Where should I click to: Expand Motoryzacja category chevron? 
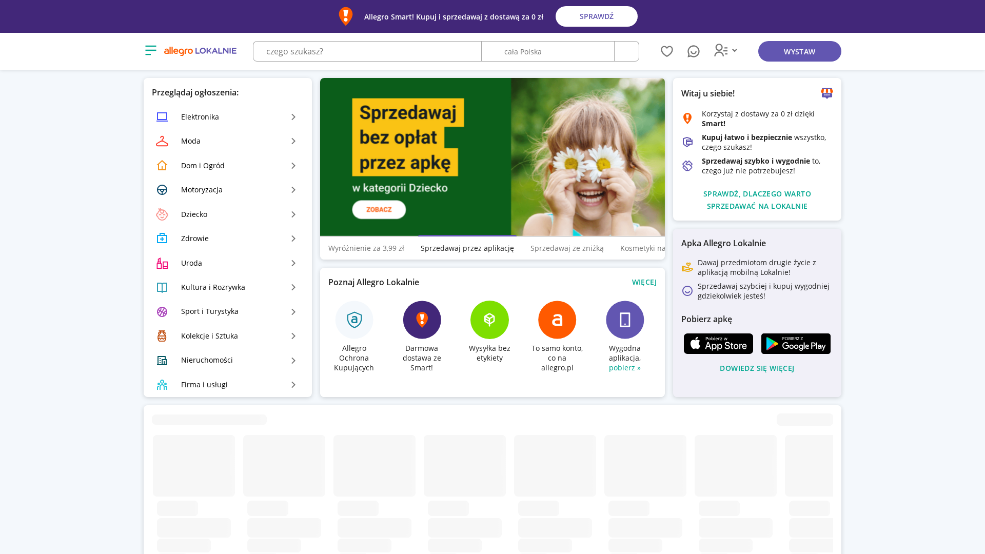tap(293, 190)
